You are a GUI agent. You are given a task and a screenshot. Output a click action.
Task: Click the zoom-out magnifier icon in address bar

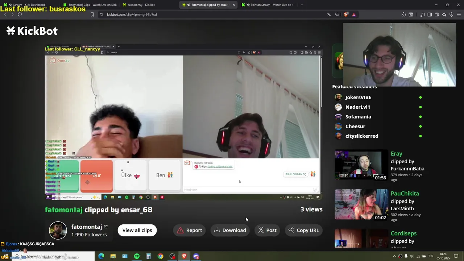tap(337, 14)
